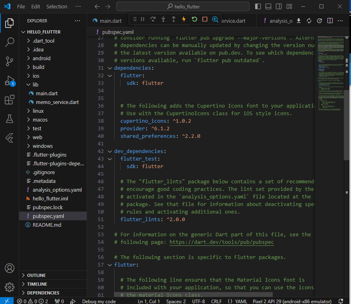Open the Extensions view

coord(10,100)
